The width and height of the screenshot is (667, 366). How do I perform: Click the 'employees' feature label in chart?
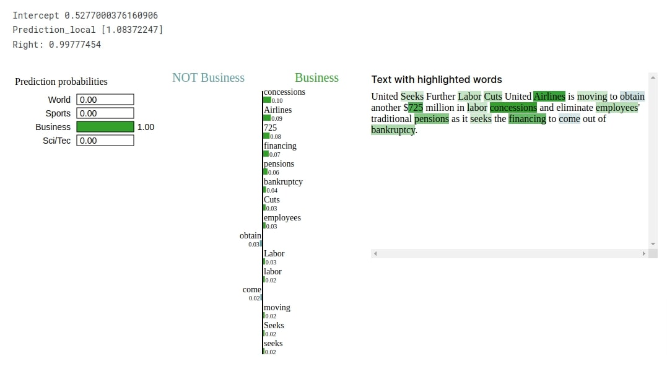pos(282,218)
